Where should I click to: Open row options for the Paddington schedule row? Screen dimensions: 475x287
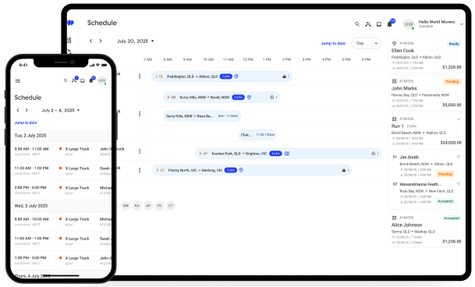140,76
